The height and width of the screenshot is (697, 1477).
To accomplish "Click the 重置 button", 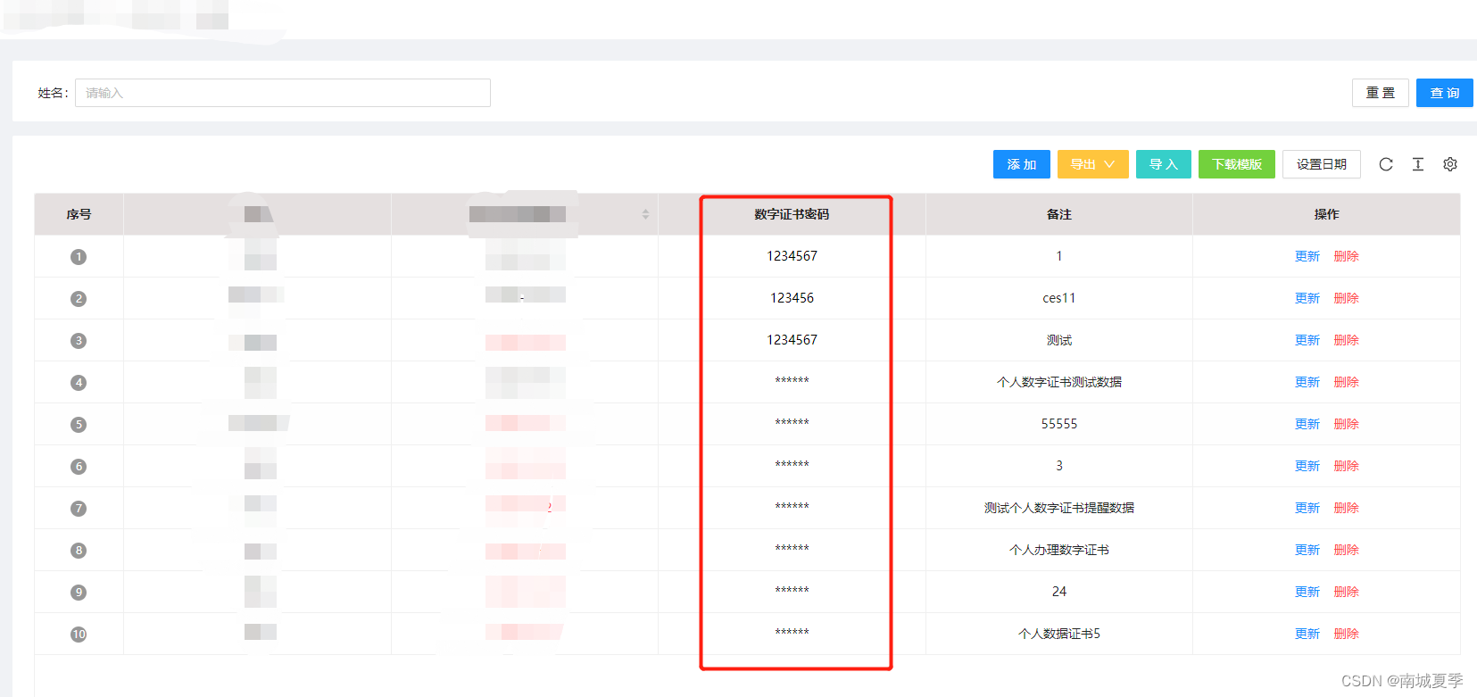I will click(1381, 93).
